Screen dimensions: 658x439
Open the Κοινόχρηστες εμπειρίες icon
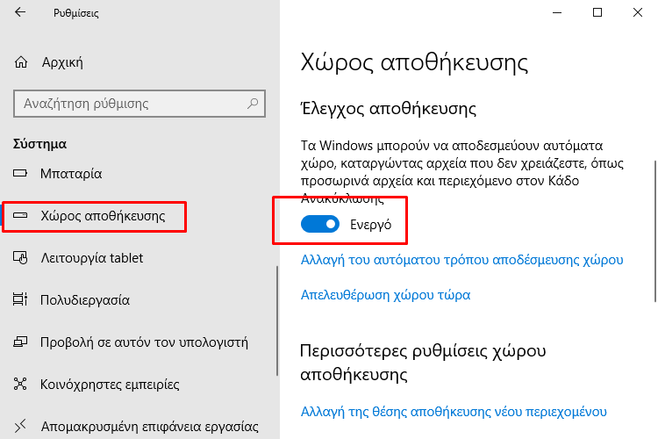[20, 384]
